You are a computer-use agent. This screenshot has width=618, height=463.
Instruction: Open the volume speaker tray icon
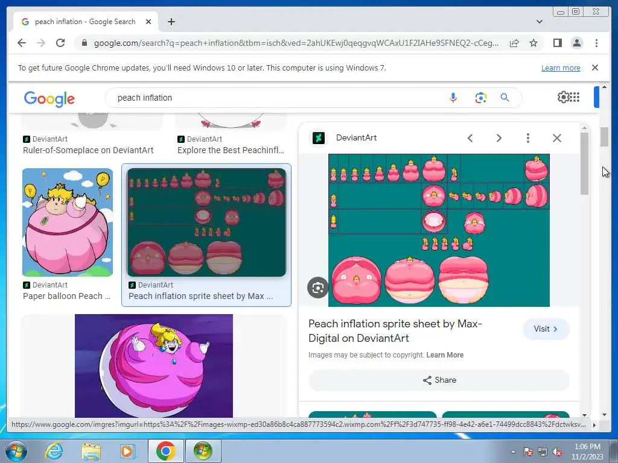(x=557, y=452)
